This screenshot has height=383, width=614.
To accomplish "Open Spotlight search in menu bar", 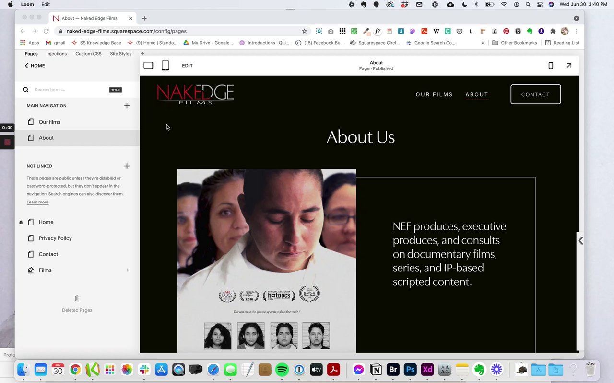I will coord(528,4).
